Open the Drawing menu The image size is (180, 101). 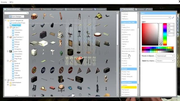[4, 2]
